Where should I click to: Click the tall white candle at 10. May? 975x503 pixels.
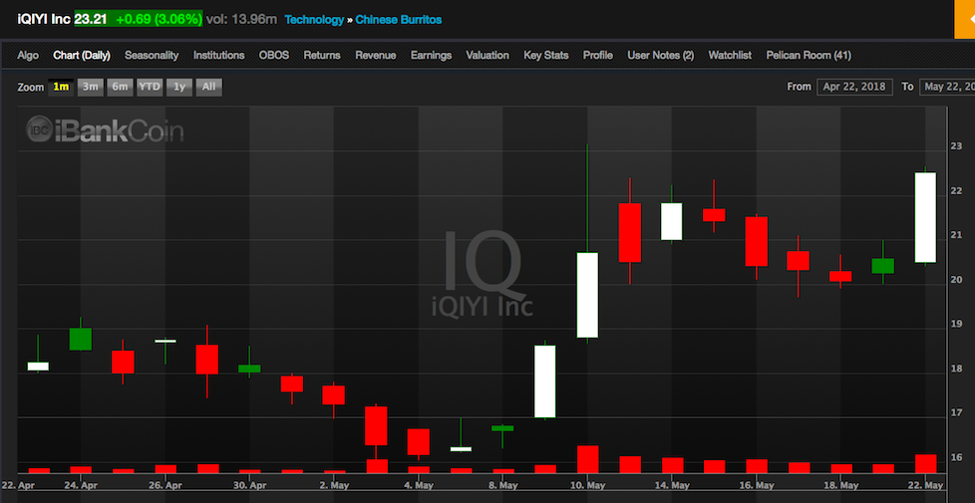coord(587,295)
